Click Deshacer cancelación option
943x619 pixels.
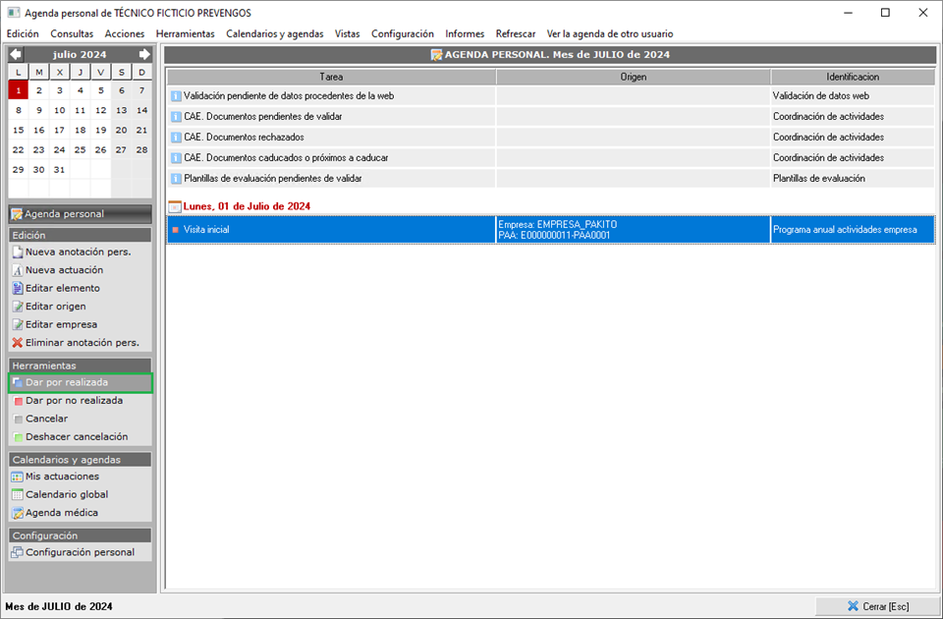(x=76, y=437)
